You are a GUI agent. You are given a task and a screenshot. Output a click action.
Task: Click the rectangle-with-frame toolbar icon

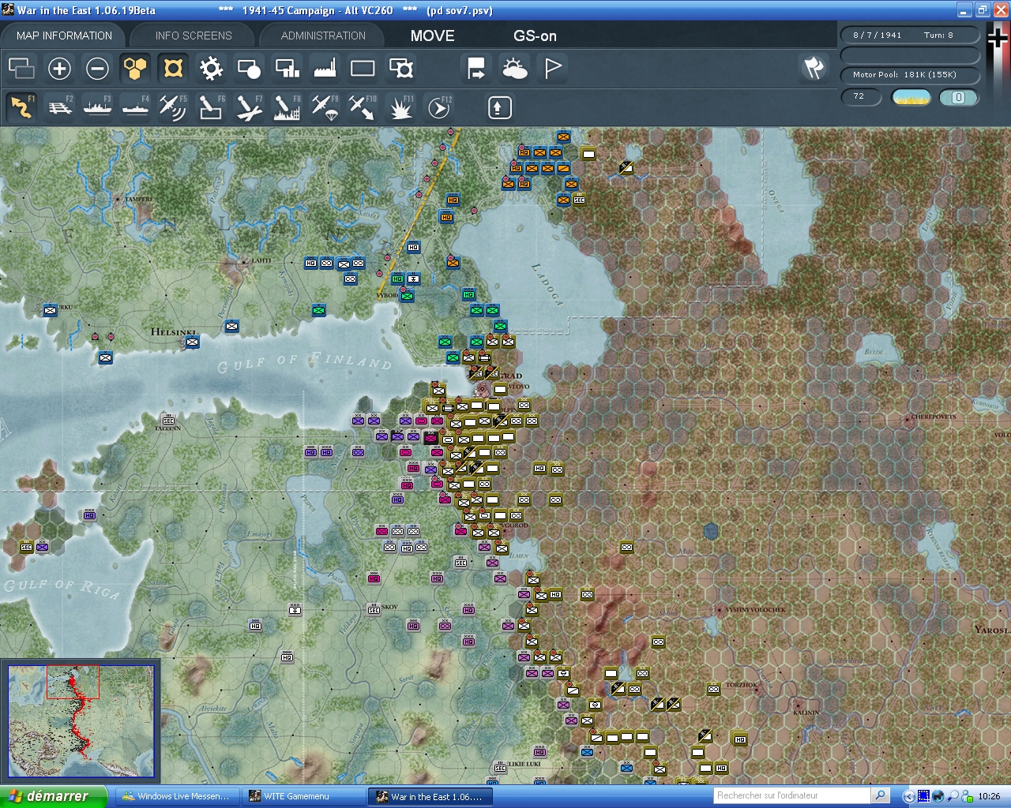click(401, 69)
